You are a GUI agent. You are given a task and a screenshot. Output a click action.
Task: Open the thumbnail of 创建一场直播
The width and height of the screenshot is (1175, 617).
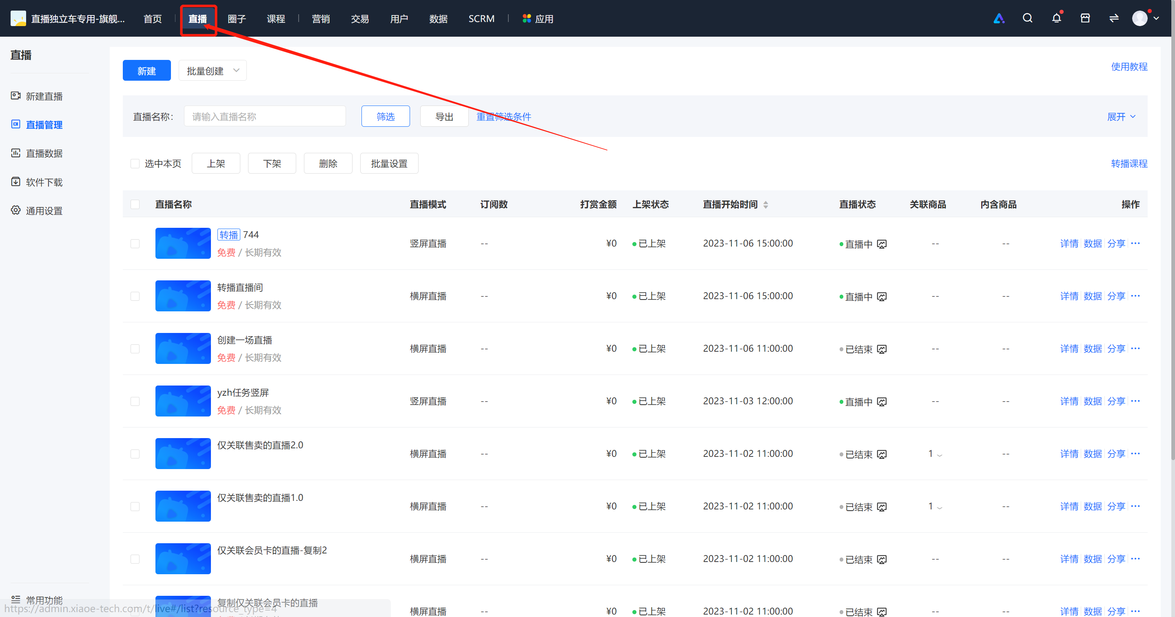(x=183, y=348)
